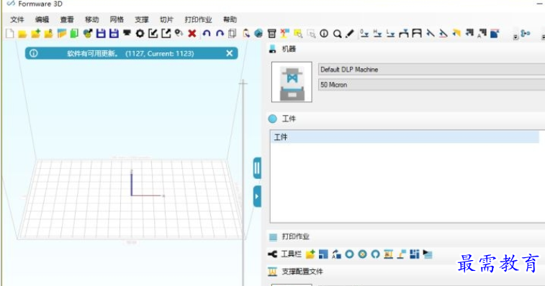Click the teal ring with X icon

coord(362,254)
